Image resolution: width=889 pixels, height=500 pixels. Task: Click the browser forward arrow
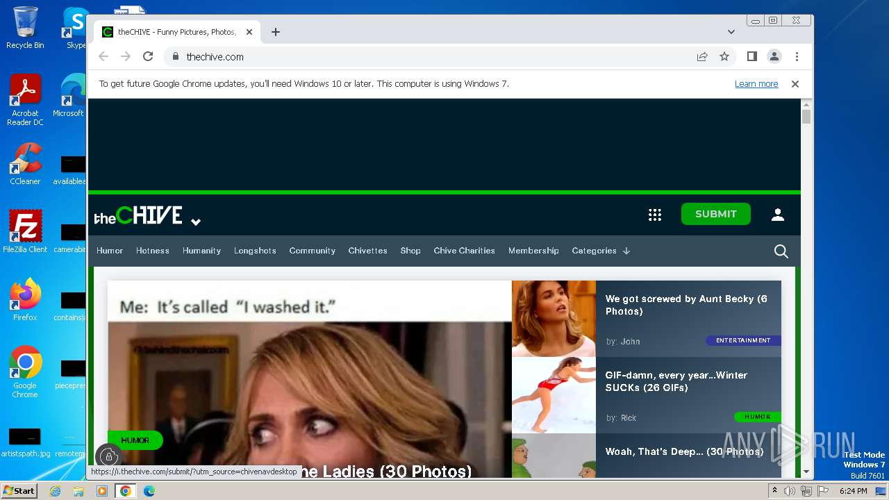(126, 57)
